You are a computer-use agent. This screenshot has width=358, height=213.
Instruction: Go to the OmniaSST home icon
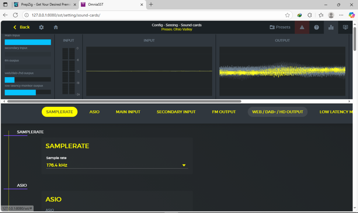(56, 27)
